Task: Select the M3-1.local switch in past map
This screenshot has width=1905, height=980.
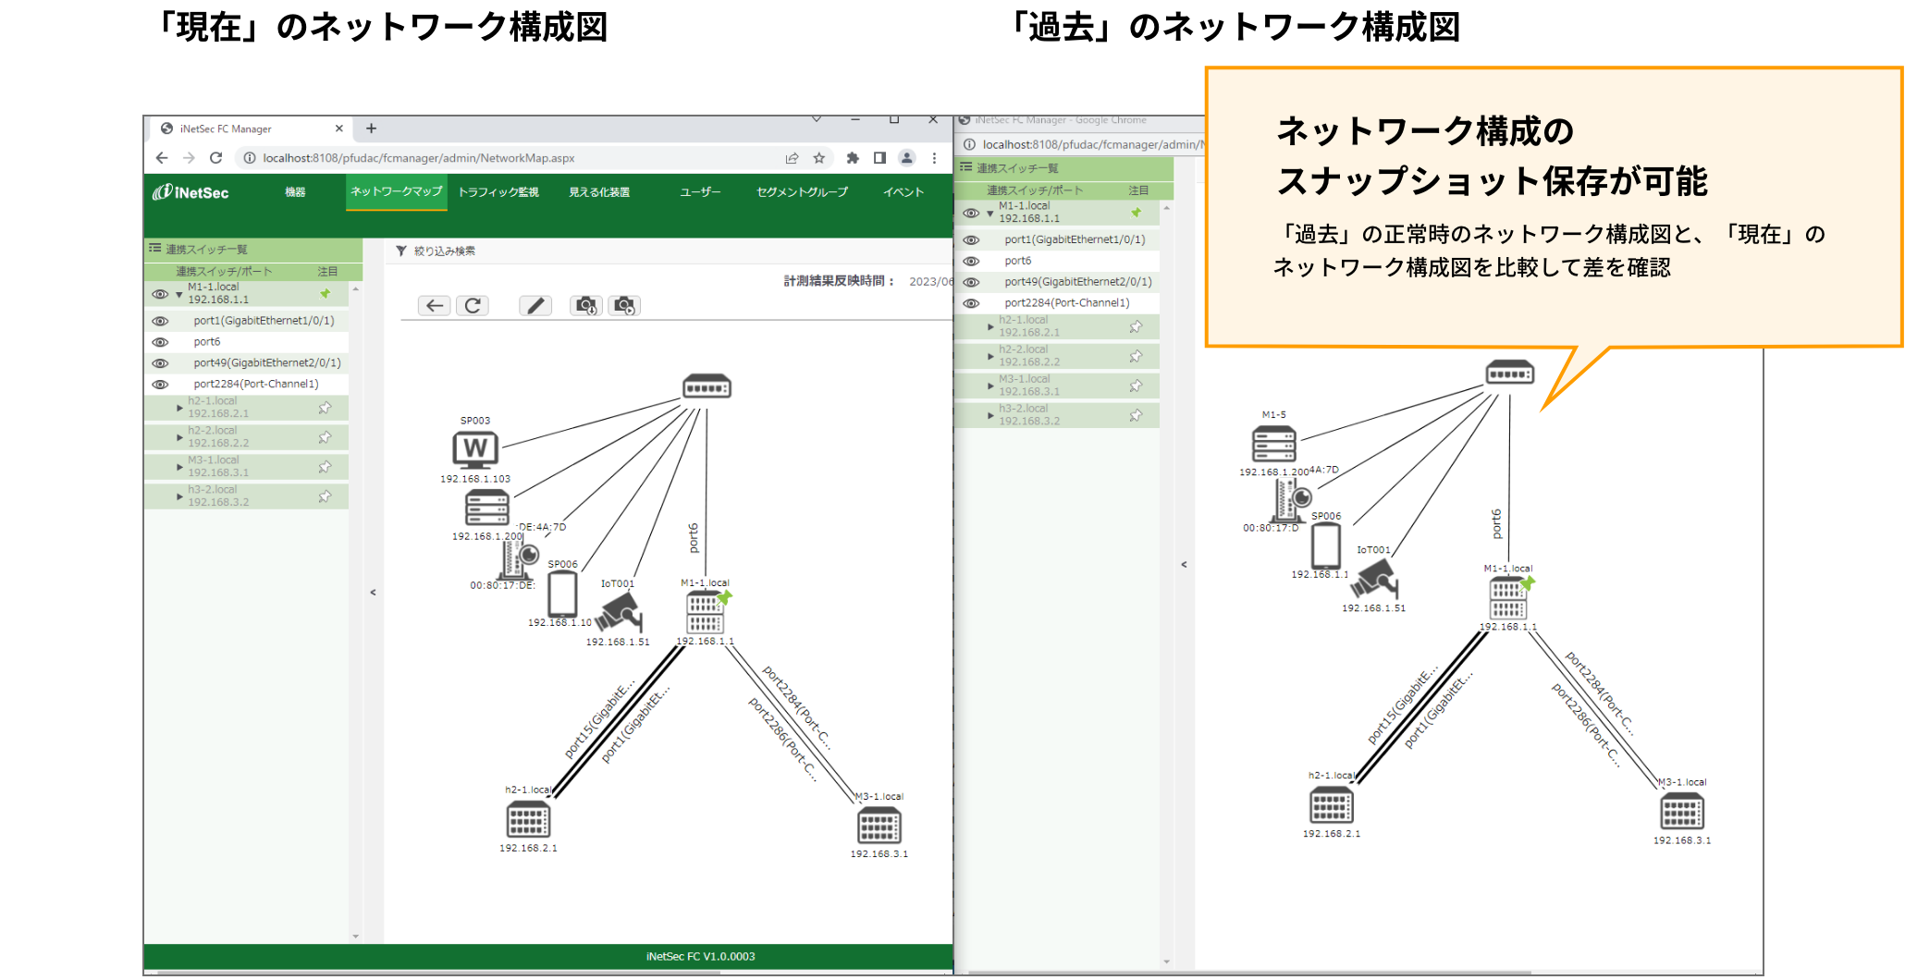Action: [1682, 812]
